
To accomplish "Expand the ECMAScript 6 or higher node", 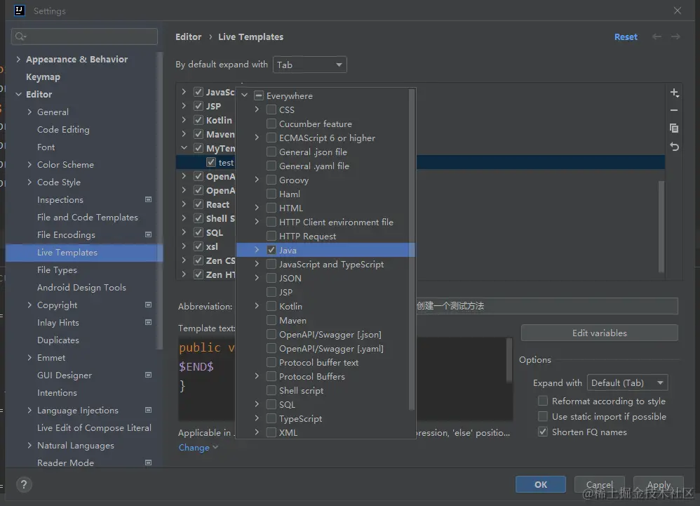I will click(257, 138).
